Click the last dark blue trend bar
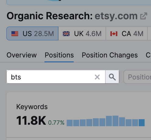 (142, 123)
